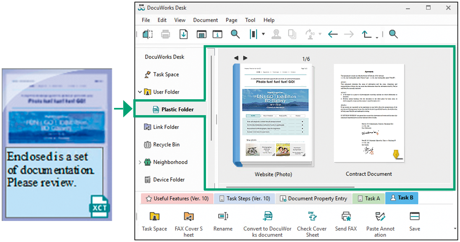
Task: Select the Send FAX icon
Action: pos(346,216)
